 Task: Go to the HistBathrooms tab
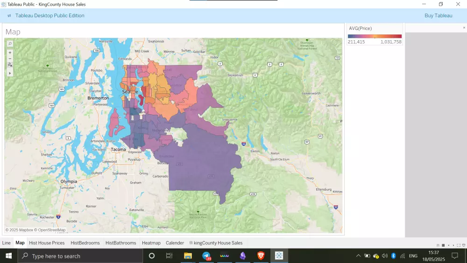120,243
